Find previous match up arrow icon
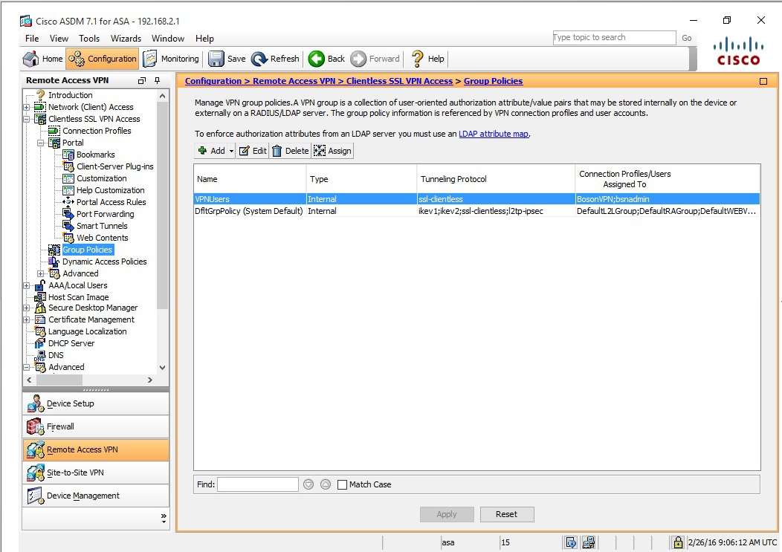Screen dimensions: 782x552 point(325,484)
